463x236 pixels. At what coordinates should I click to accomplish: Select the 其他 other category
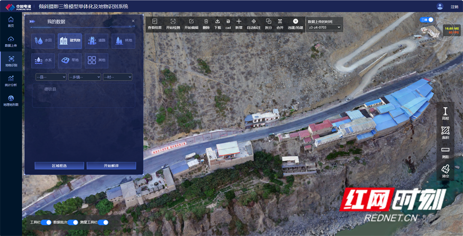[x=96, y=61]
